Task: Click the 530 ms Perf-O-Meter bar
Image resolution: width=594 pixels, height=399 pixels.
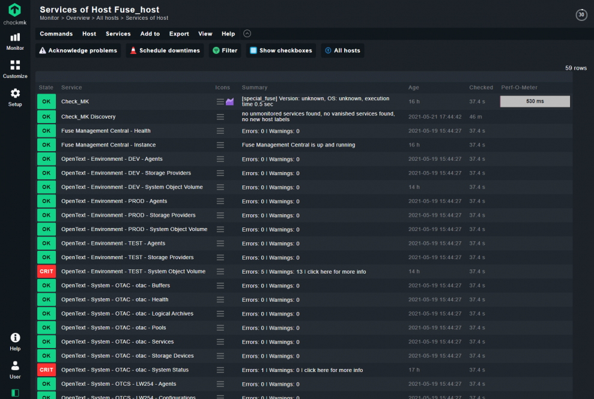Action: pyautogui.click(x=535, y=101)
